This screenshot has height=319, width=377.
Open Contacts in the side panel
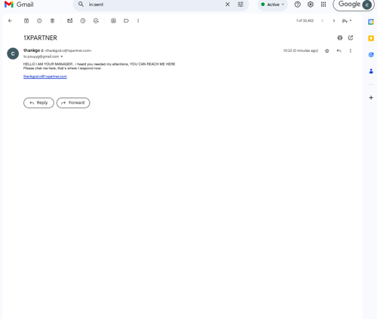point(371,71)
